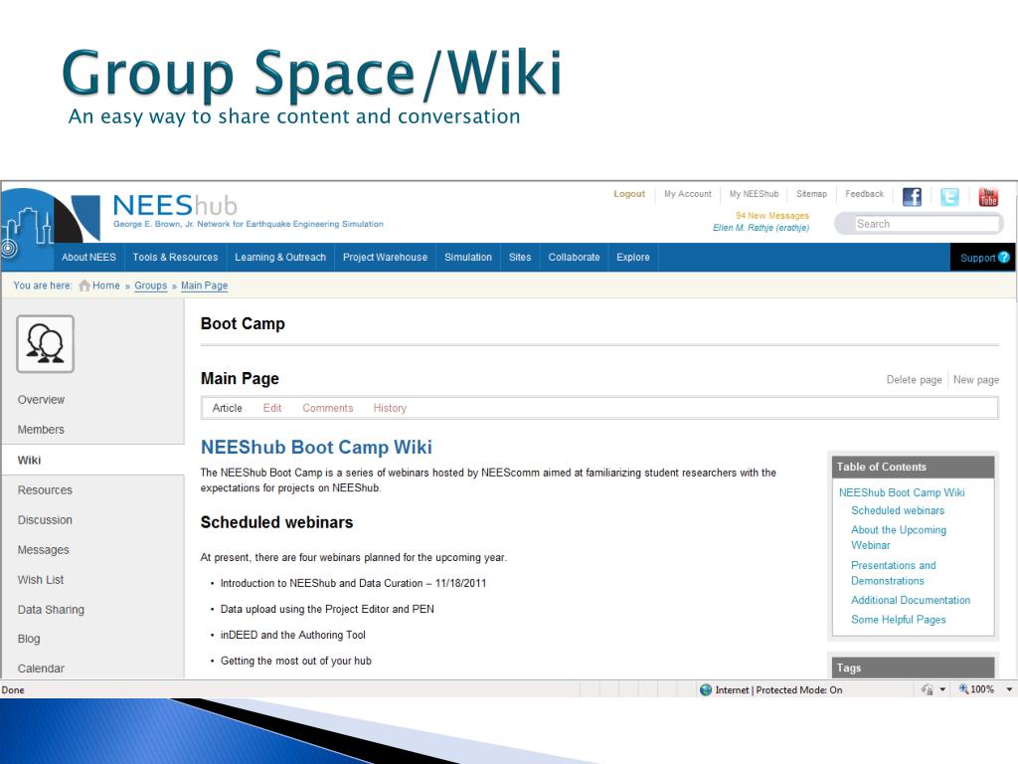Open the Simulation menu
The image size is (1018, 764).
(468, 258)
